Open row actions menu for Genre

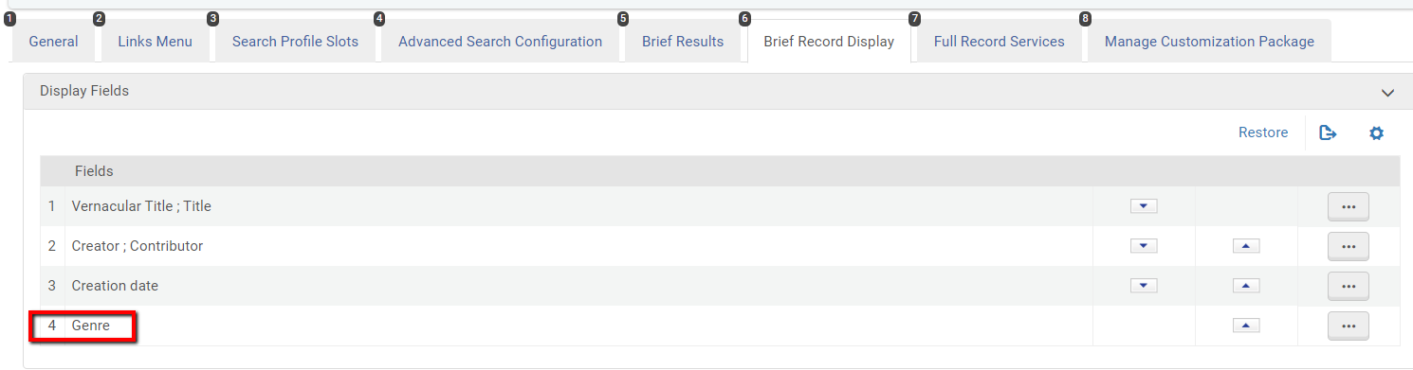(x=1349, y=326)
